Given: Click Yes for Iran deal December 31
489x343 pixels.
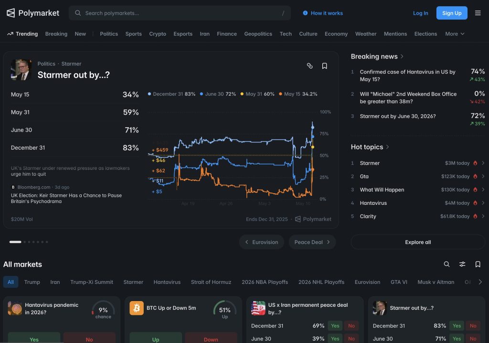Looking at the screenshot, I should (335, 326).
